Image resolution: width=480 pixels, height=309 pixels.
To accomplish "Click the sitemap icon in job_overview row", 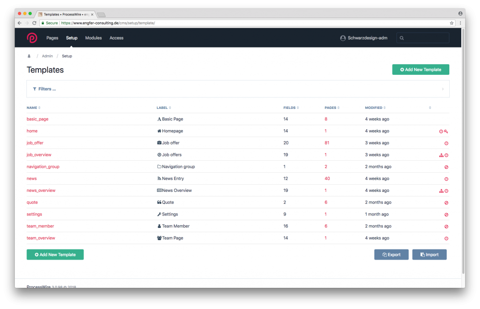I will 441,155.
